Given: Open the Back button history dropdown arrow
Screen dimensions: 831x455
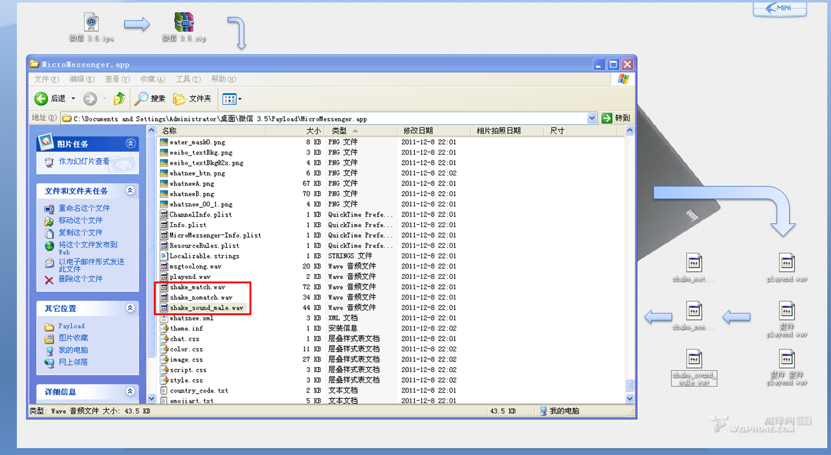Looking at the screenshot, I should pos(73,99).
